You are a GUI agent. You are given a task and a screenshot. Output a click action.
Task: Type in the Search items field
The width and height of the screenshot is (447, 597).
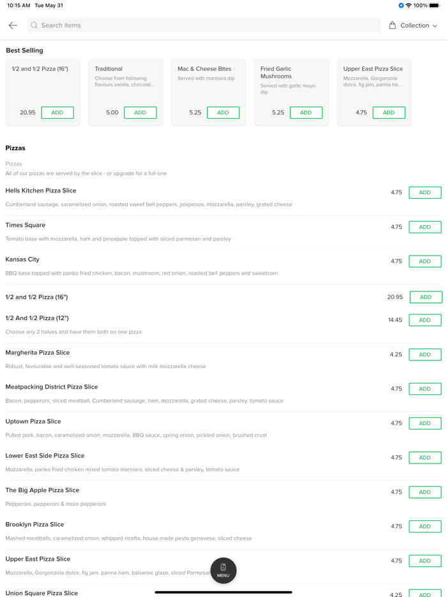[204, 26]
